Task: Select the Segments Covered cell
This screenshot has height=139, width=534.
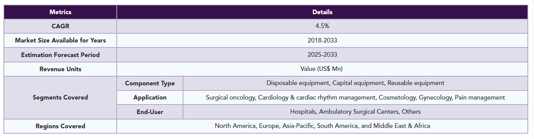Action: click(60, 97)
